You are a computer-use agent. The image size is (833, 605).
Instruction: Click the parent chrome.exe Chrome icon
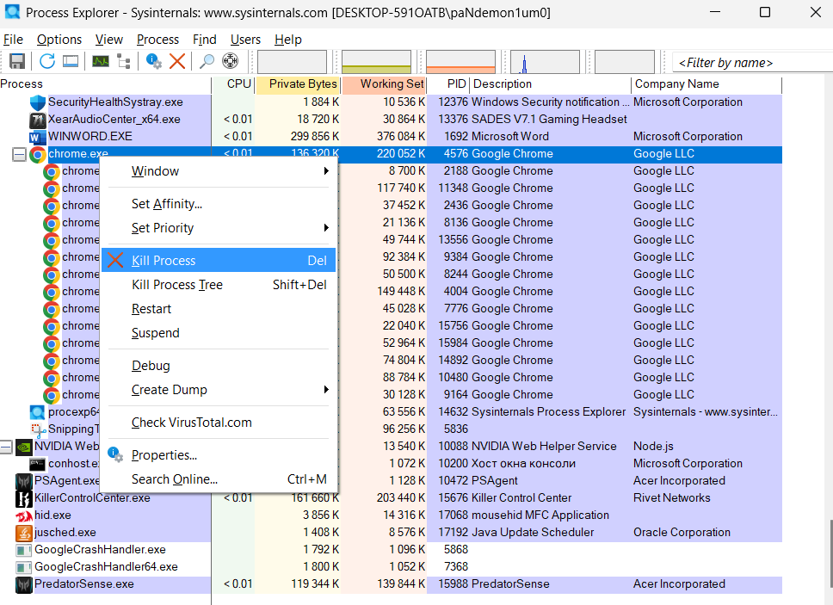[38, 155]
